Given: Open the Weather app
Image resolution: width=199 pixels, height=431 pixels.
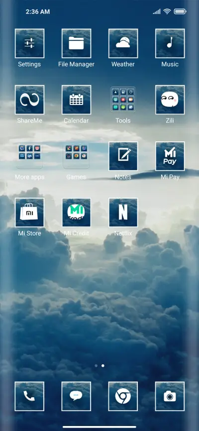Looking at the screenshot, I should pyautogui.click(x=123, y=43).
